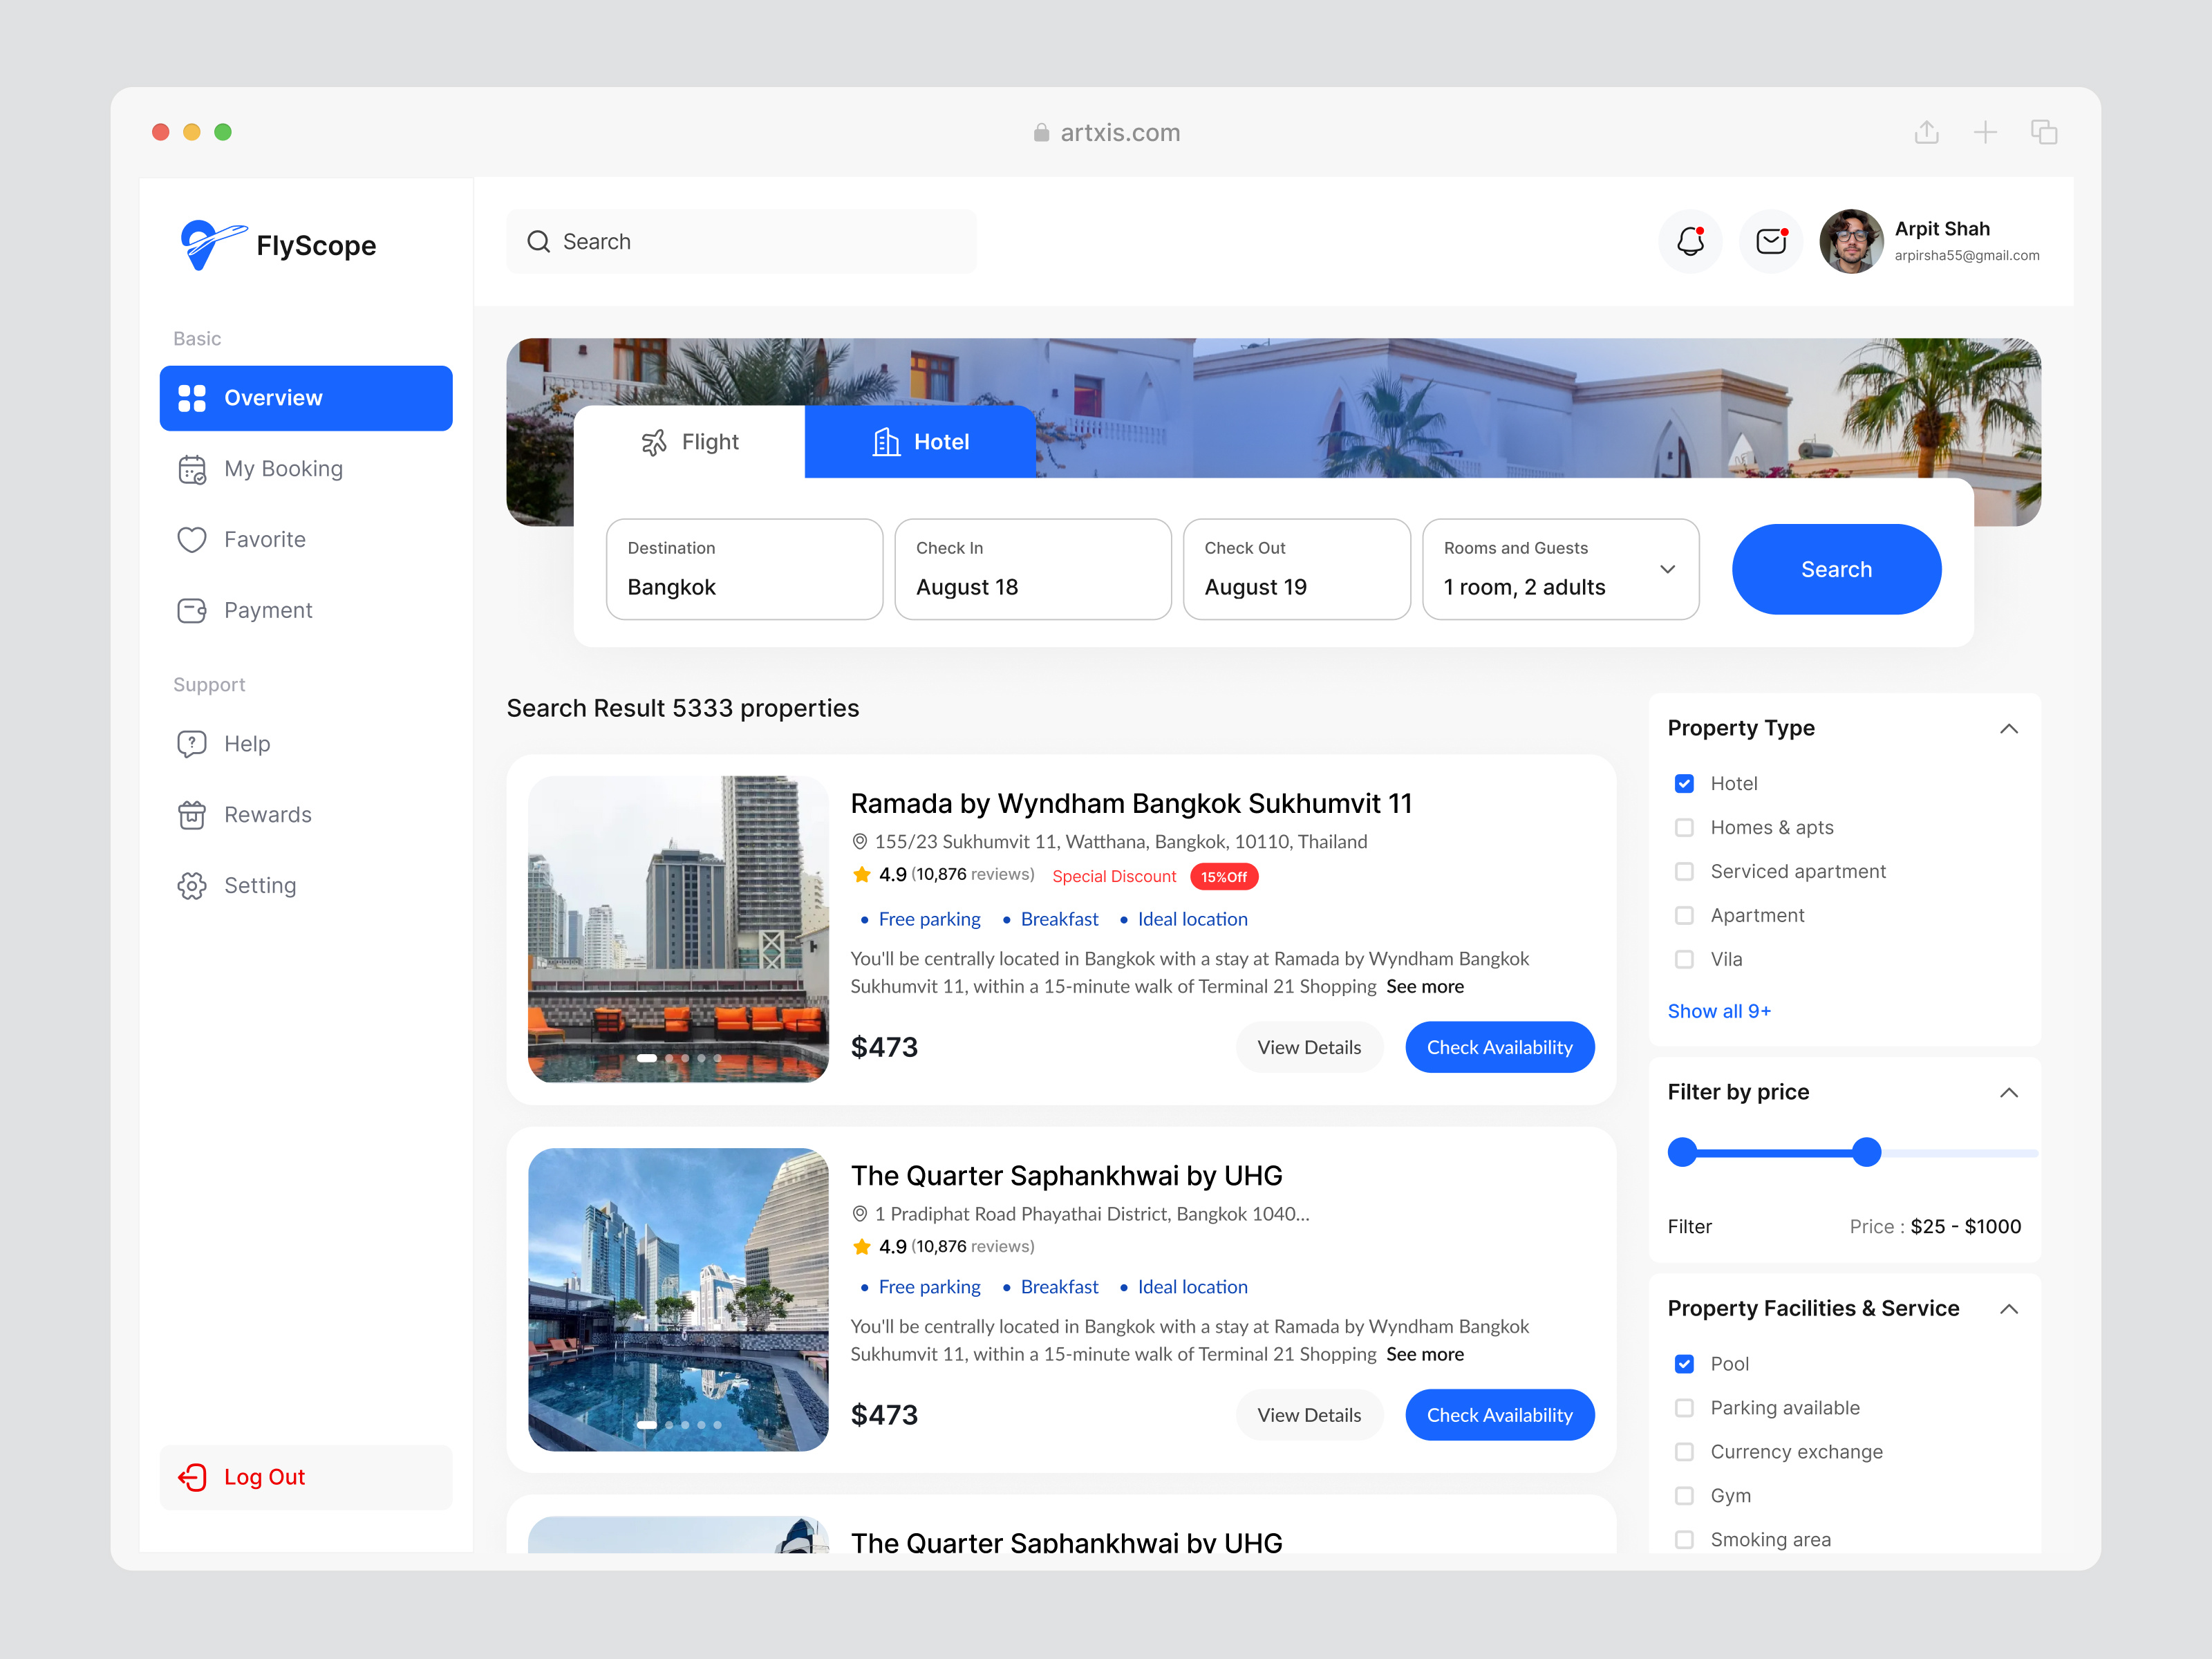Collapse the Filter by price section
Viewport: 2212px width, 1659px height.
(x=2008, y=1093)
